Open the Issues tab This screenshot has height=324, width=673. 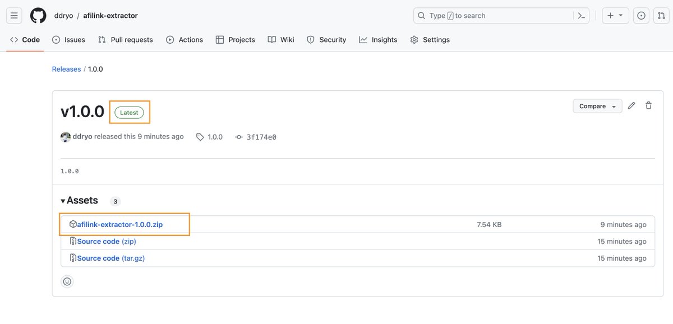coord(68,40)
